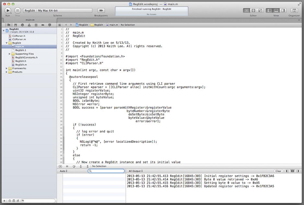Enter full screen with the title bar arrows
Viewport: 304px width, 205px height.
tap(299, 4)
